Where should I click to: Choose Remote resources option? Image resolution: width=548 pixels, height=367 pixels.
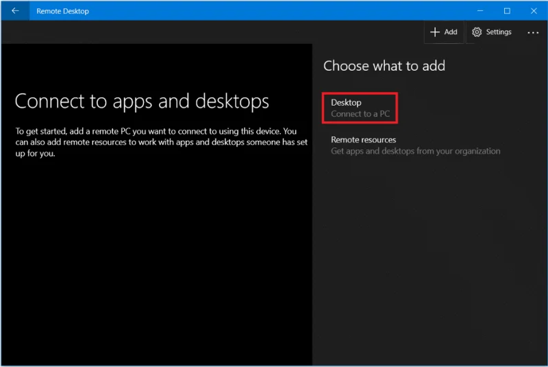(416, 145)
